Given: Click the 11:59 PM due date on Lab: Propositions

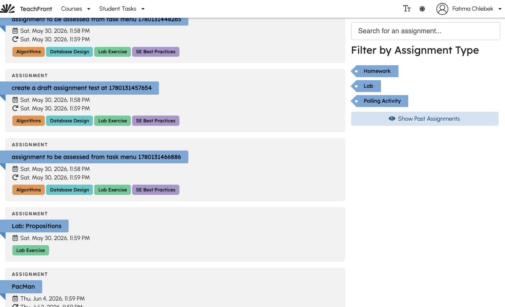Looking at the screenshot, I should click(x=55, y=238).
